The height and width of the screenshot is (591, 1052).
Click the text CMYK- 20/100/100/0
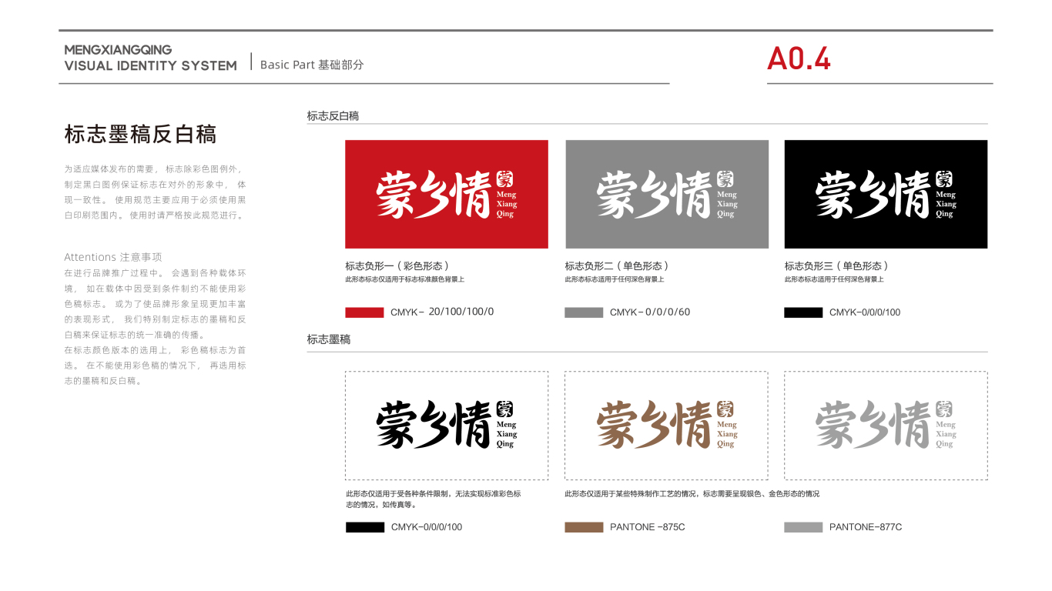[442, 312]
